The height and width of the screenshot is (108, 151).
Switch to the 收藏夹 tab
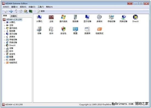click(x=13, y=16)
